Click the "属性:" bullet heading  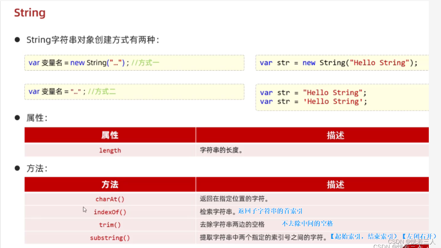tap(37, 118)
